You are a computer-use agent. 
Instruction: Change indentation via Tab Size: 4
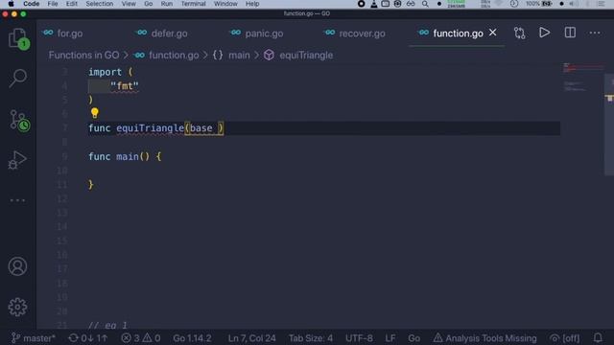(x=311, y=338)
